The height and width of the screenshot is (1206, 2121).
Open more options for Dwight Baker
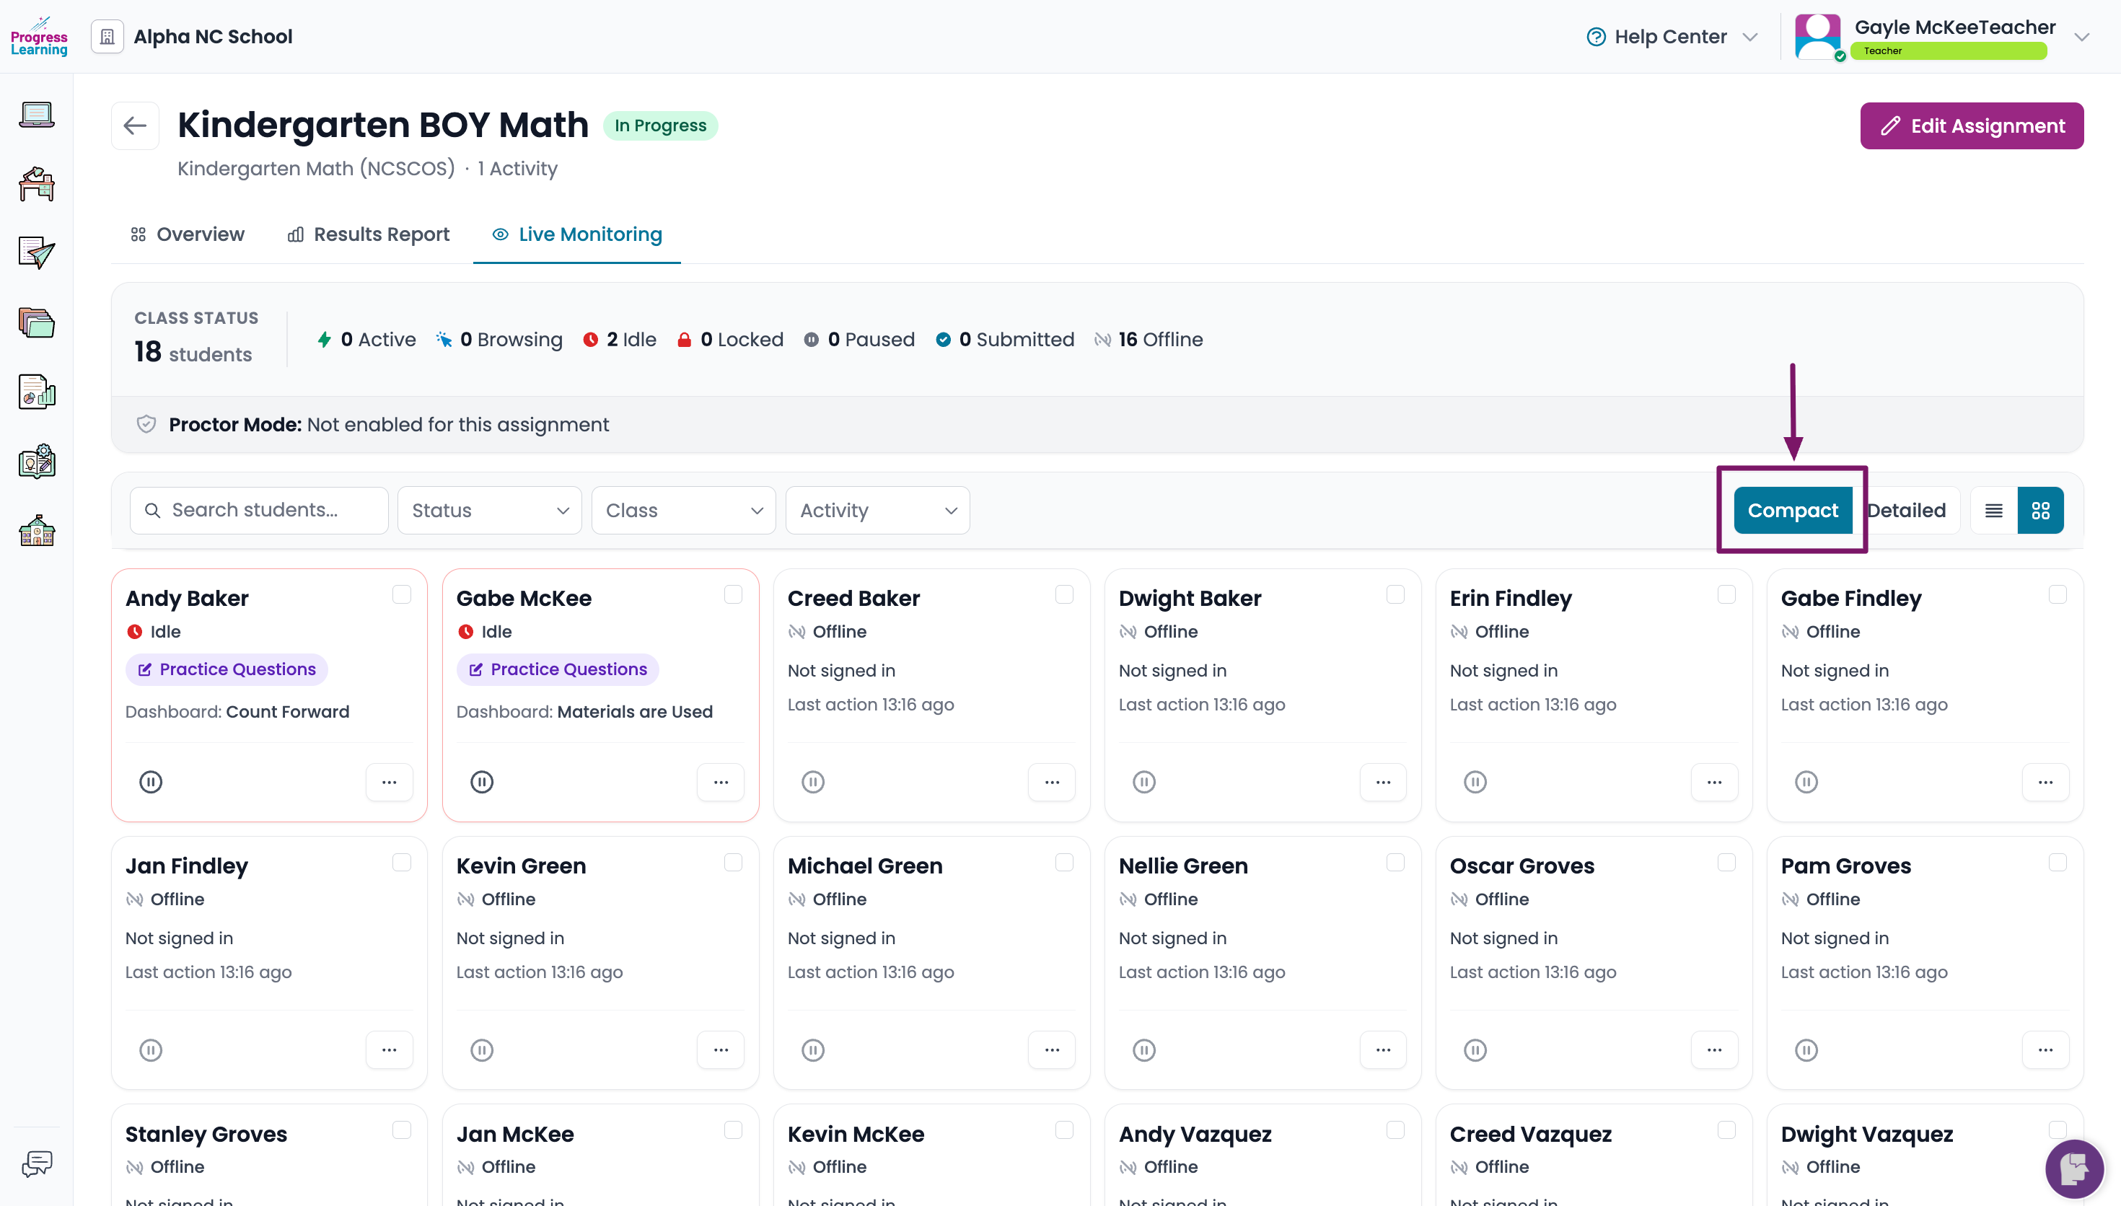(x=1383, y=782)
